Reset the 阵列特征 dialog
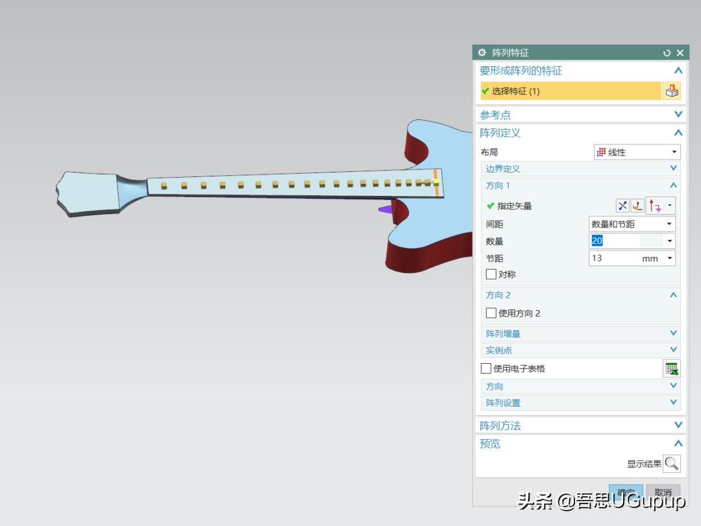701x526 pixels. 667,53
